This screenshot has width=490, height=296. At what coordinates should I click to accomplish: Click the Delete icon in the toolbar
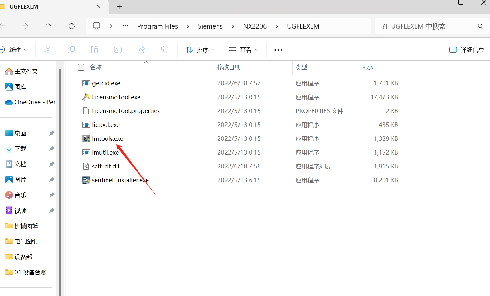tap(164, 49)
